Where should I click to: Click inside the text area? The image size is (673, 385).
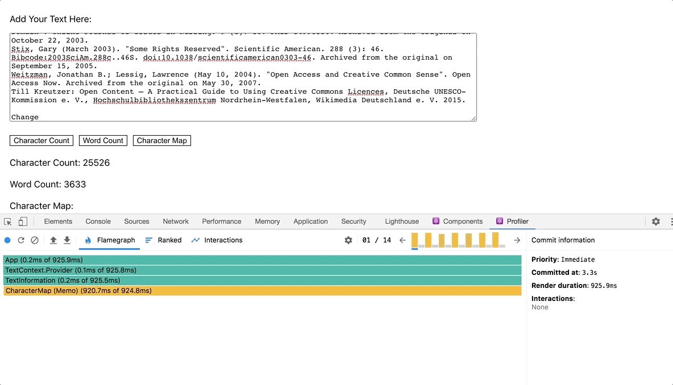(x=243, y=77)
